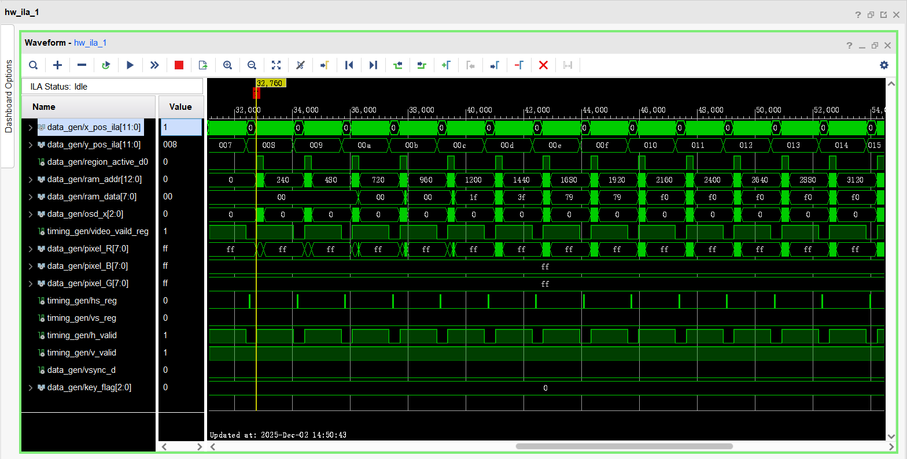The width and height of the screenshot is (907, 459).
Task: Expand data_gen/ram_addr[12:0] bus
Action: 31,179
